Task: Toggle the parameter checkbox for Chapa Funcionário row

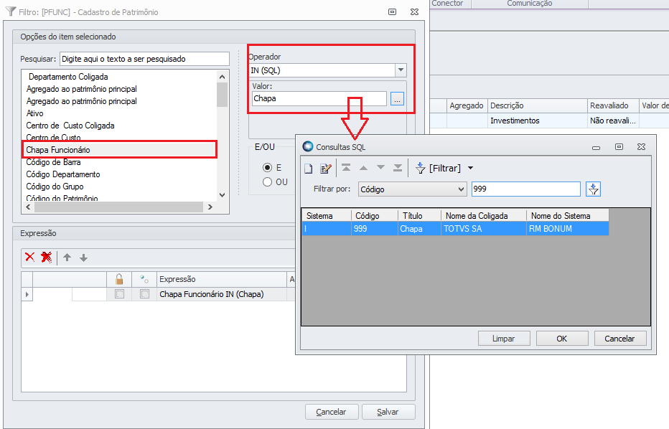Action: tap(144, 294)
